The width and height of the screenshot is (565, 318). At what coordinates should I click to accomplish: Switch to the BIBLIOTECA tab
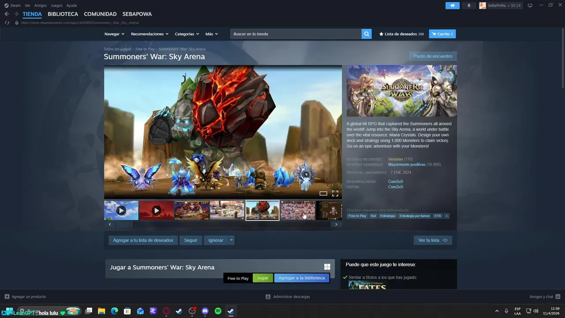[x=63, y=14]
